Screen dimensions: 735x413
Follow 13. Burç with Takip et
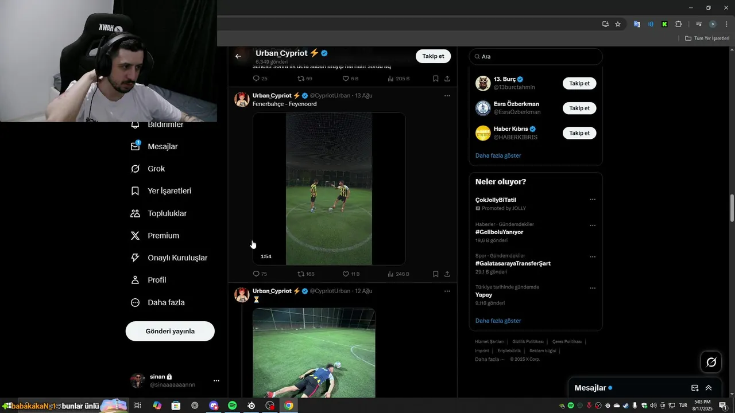pos(579,83)
